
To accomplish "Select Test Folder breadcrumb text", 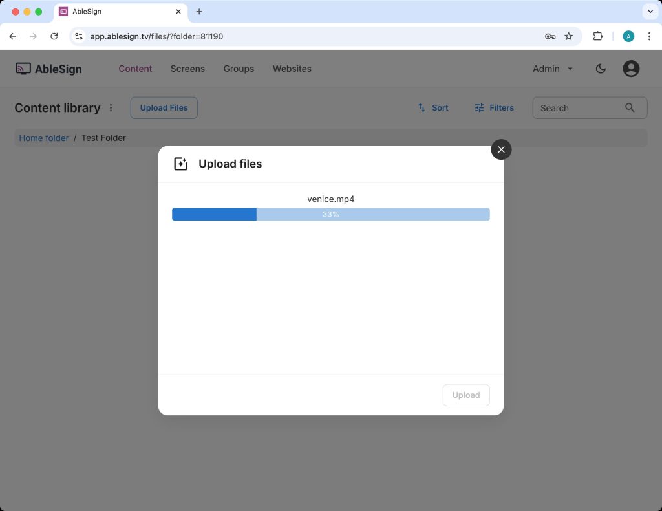I will point(103,138).
